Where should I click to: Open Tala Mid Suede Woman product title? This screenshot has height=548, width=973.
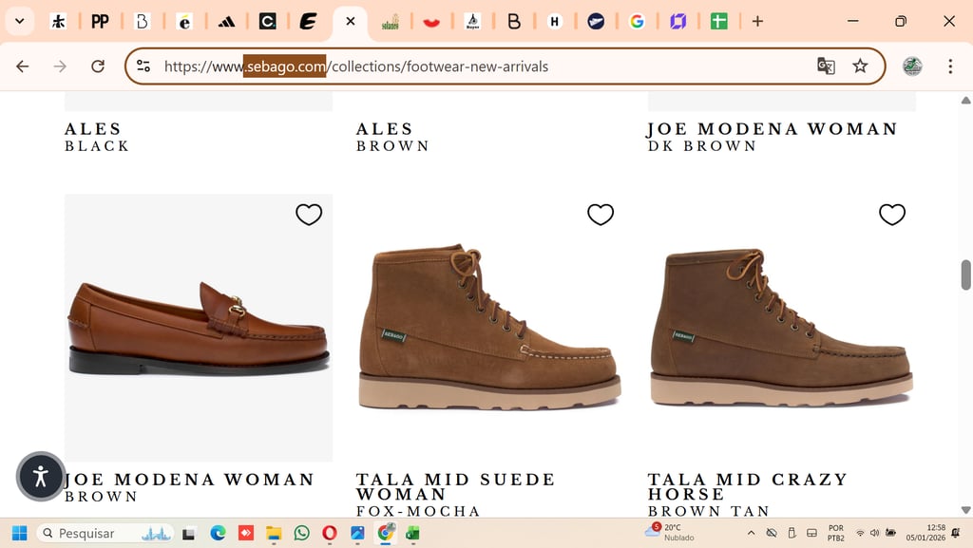point(455,487)
